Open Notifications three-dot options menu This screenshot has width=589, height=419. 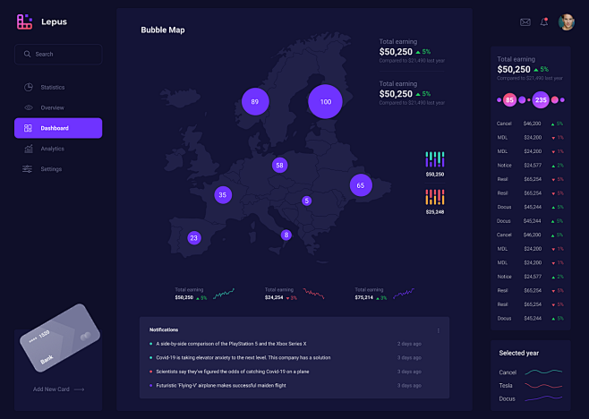pyautogui.click(x=439, y=330)
